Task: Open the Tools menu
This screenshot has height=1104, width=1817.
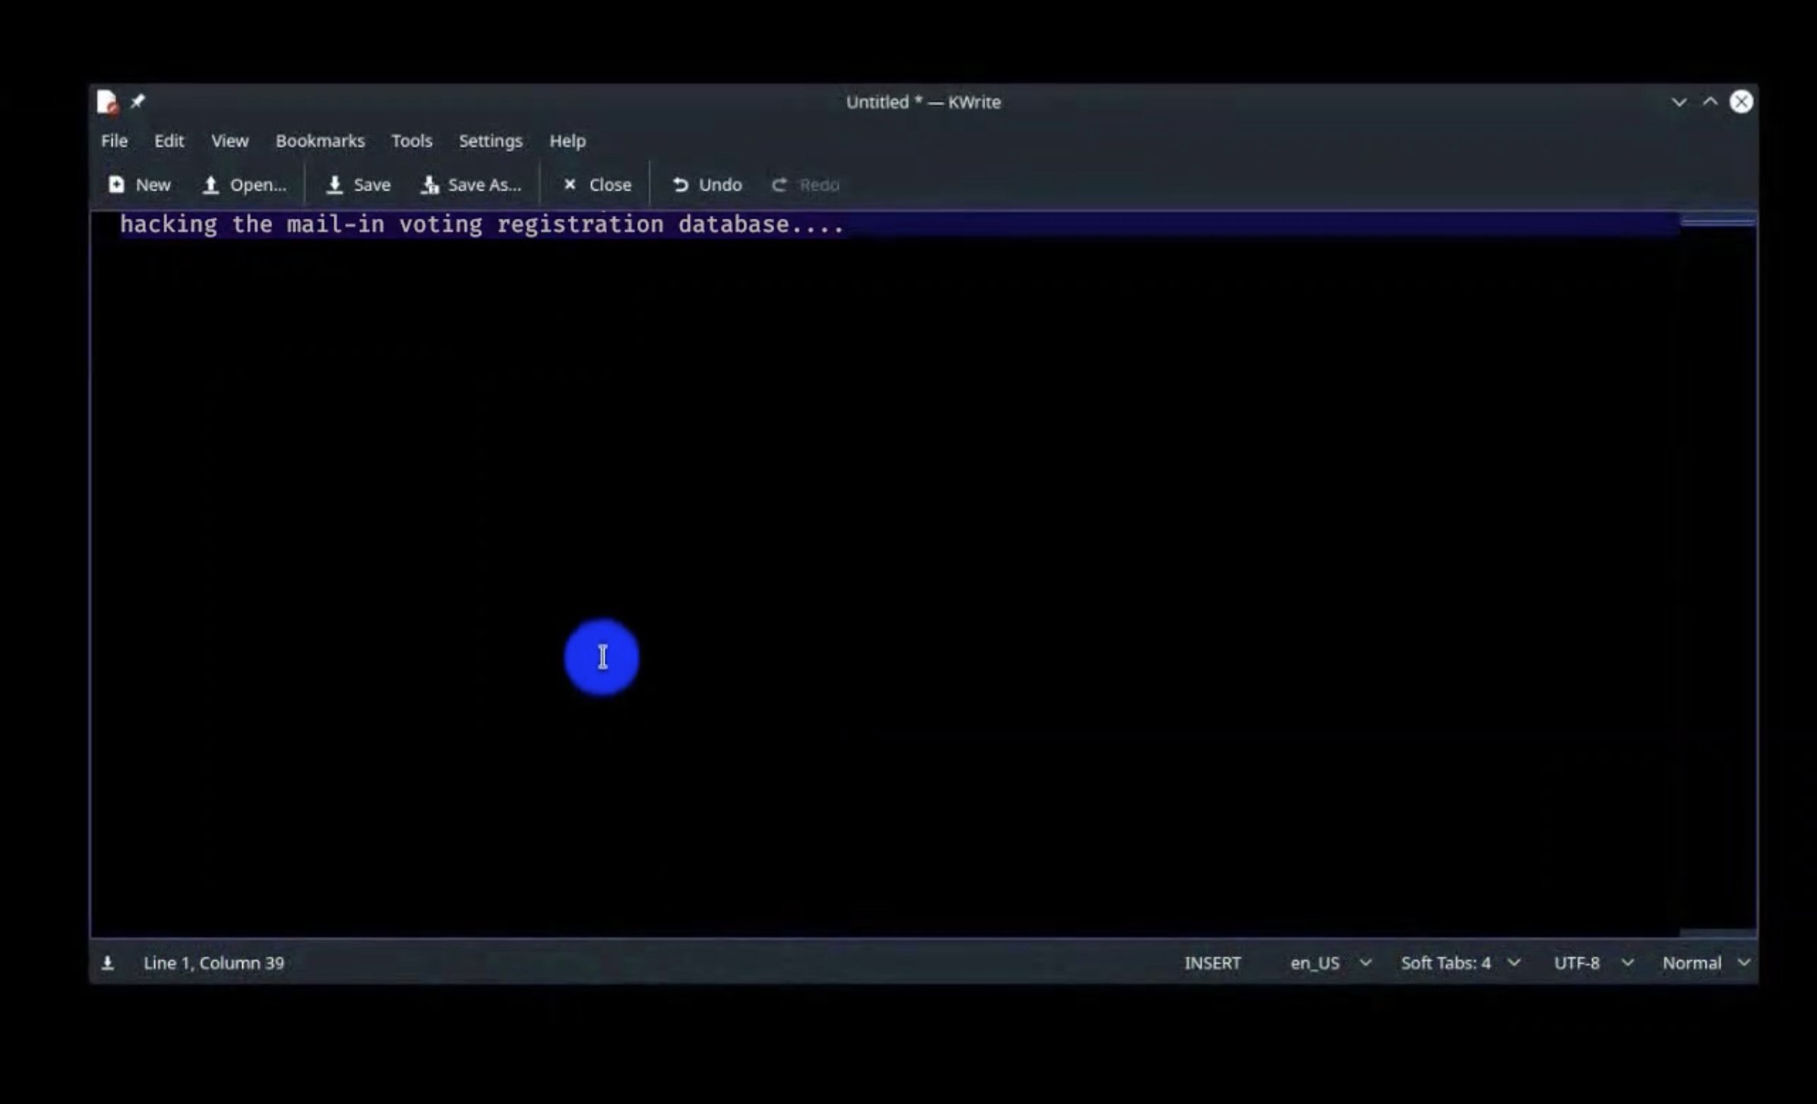Action: [x=412, y=140]
